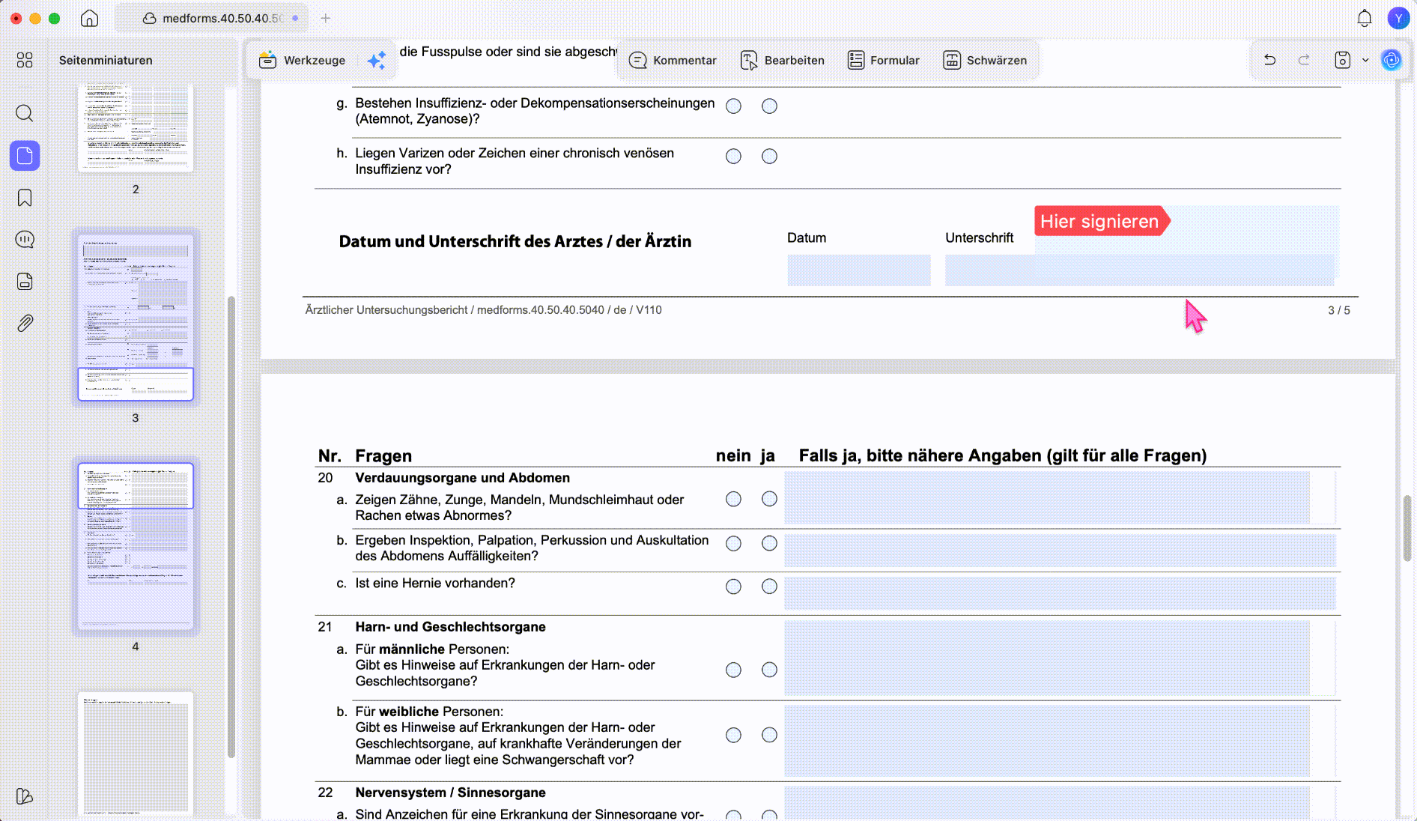Open a new tab with plus
The height and width of the screenshot is (821, 1417).
(x=325, y=18)
